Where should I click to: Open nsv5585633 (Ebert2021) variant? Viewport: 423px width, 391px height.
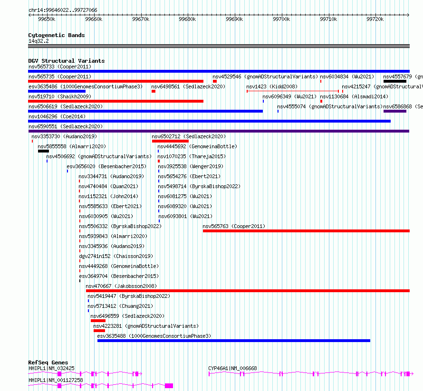(x=110, y=206)
